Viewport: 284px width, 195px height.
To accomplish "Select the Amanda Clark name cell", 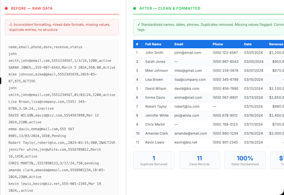I will pos(157,133).
